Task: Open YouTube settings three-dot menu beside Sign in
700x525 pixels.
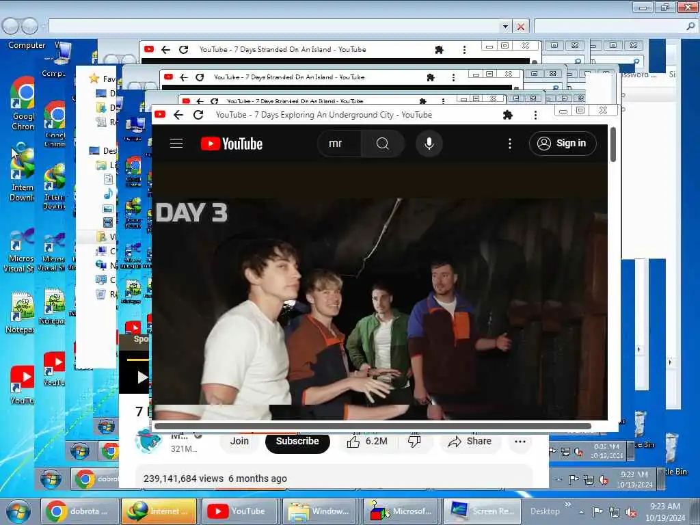Action: 510,144
